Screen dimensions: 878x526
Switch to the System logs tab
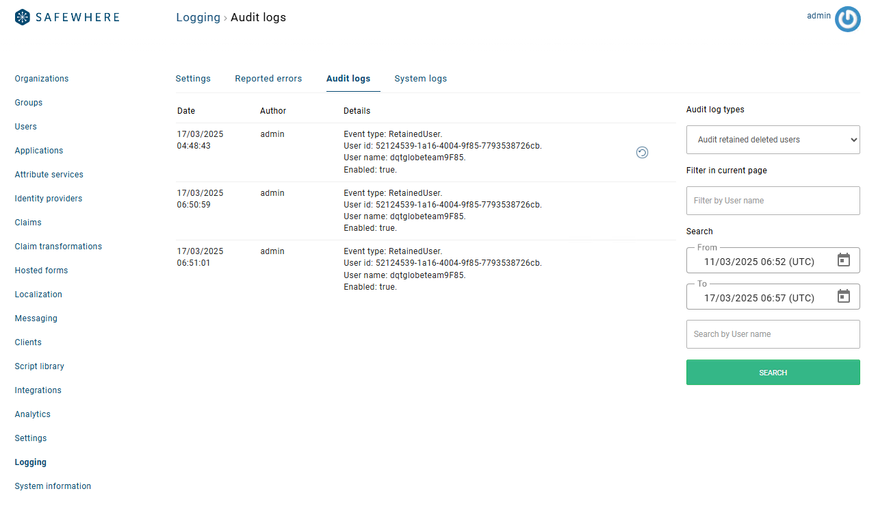point(421,79)
